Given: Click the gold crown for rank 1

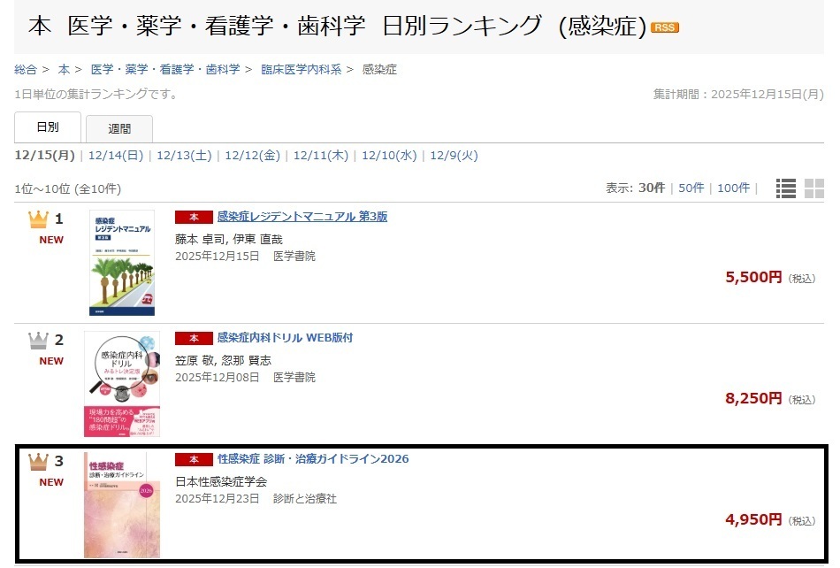Looking at the screenshot, I should [38, 219].
